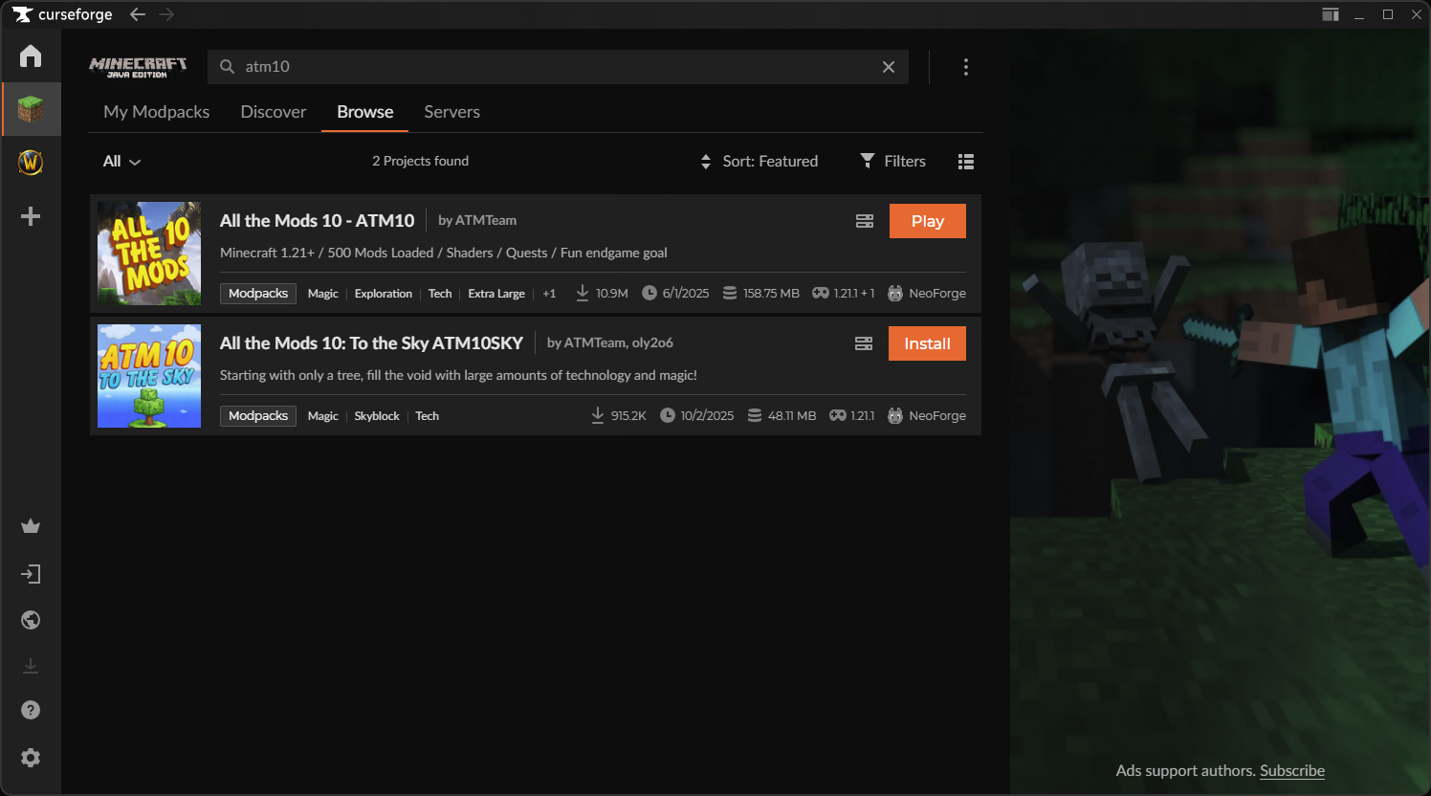Open the help question mark icon
Viewport: 1431px width, 796px height.
tap(31, 710)
